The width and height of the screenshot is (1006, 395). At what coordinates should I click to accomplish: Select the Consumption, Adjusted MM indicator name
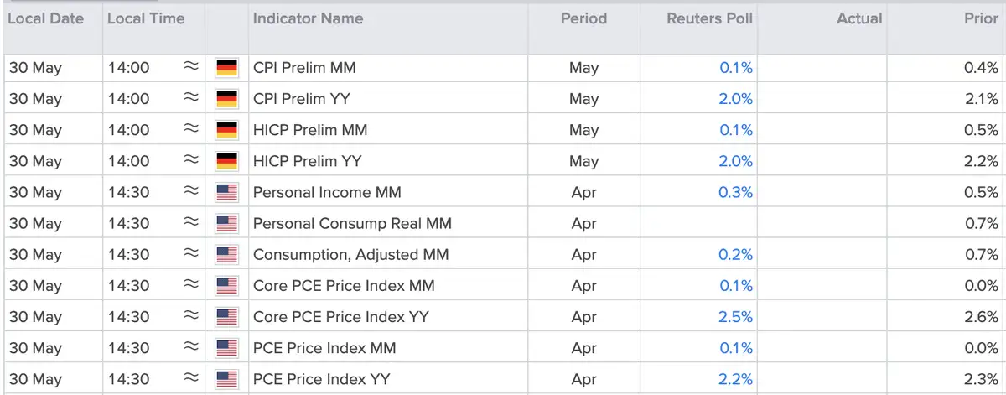pyautogui.click(x=351, y=254)
